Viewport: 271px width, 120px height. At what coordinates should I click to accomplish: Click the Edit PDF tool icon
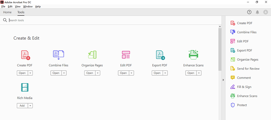coord(126,55)
